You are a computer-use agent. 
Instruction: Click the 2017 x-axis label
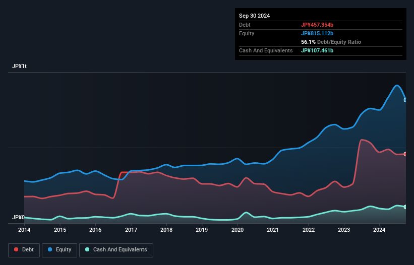coord(131,230)
